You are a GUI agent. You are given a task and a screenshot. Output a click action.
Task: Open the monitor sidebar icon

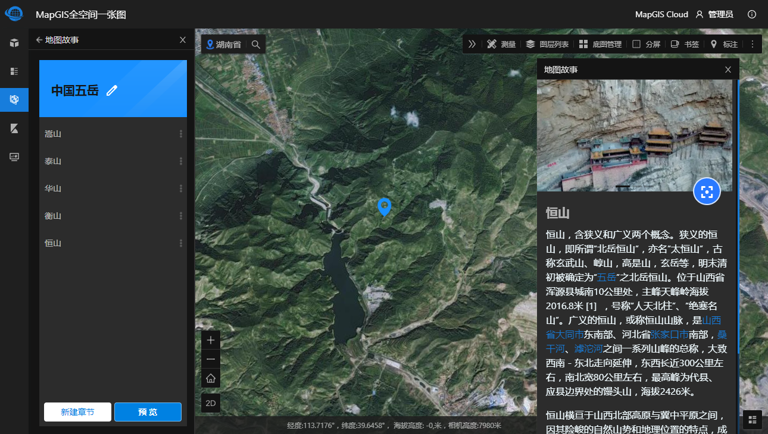click(14, 157)
